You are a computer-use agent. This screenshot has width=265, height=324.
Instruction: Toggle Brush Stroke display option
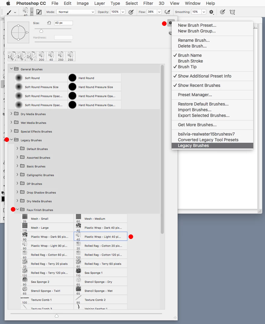212,61
